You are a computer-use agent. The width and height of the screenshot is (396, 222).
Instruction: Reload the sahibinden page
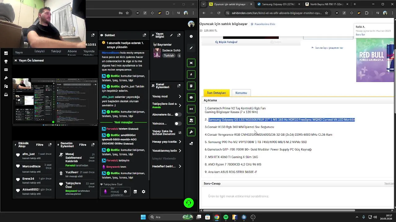219,13
